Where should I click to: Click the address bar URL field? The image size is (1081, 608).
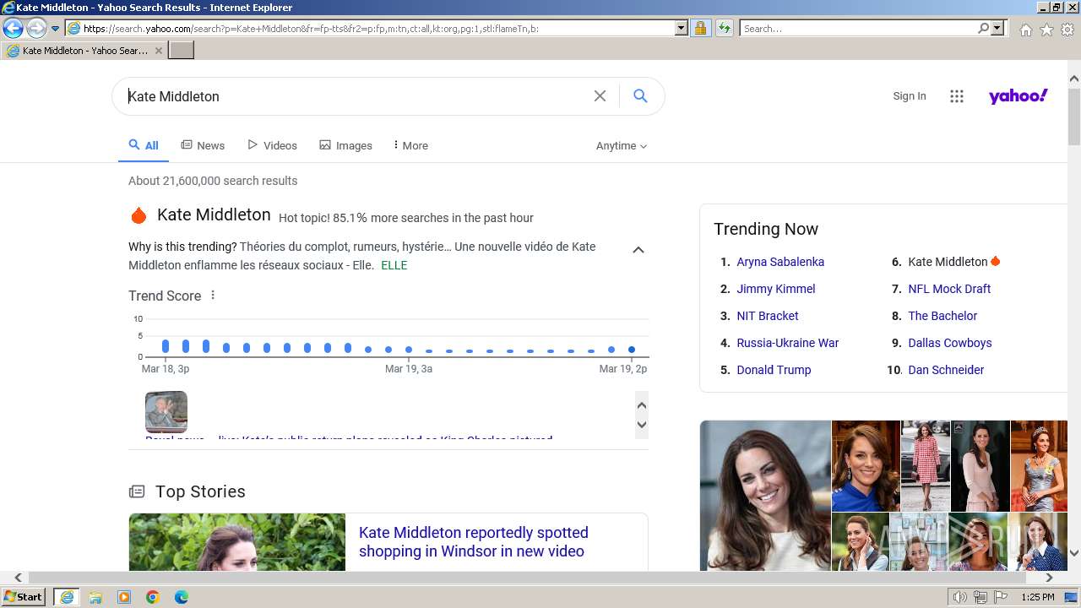click(370, 29)
